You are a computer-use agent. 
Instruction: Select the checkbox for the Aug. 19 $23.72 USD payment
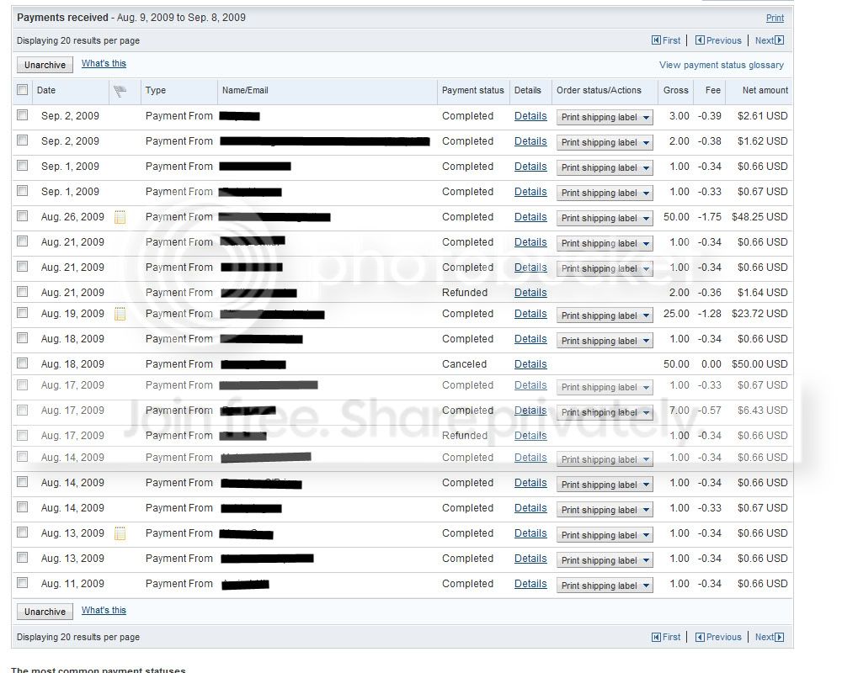click(x=22, y=312)
